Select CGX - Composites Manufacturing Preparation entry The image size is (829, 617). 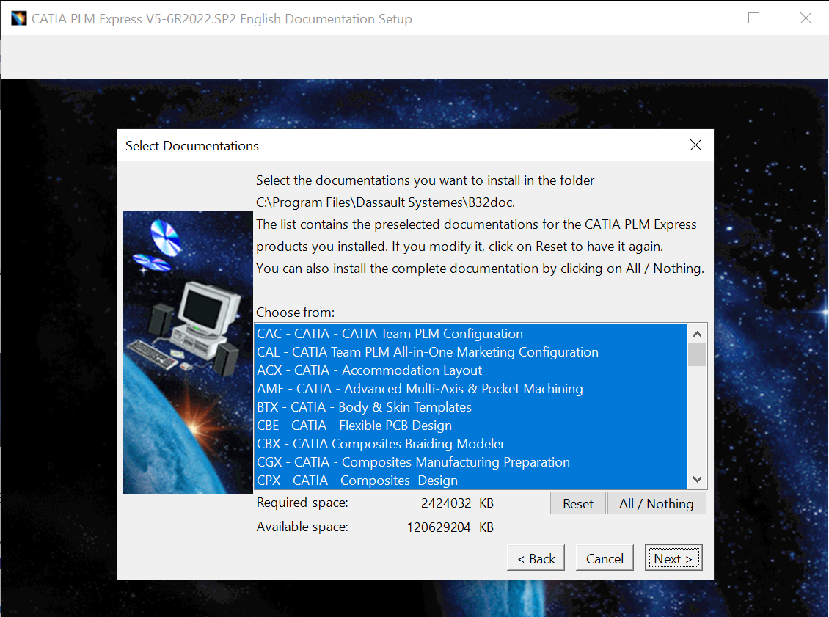coord(471,462)
